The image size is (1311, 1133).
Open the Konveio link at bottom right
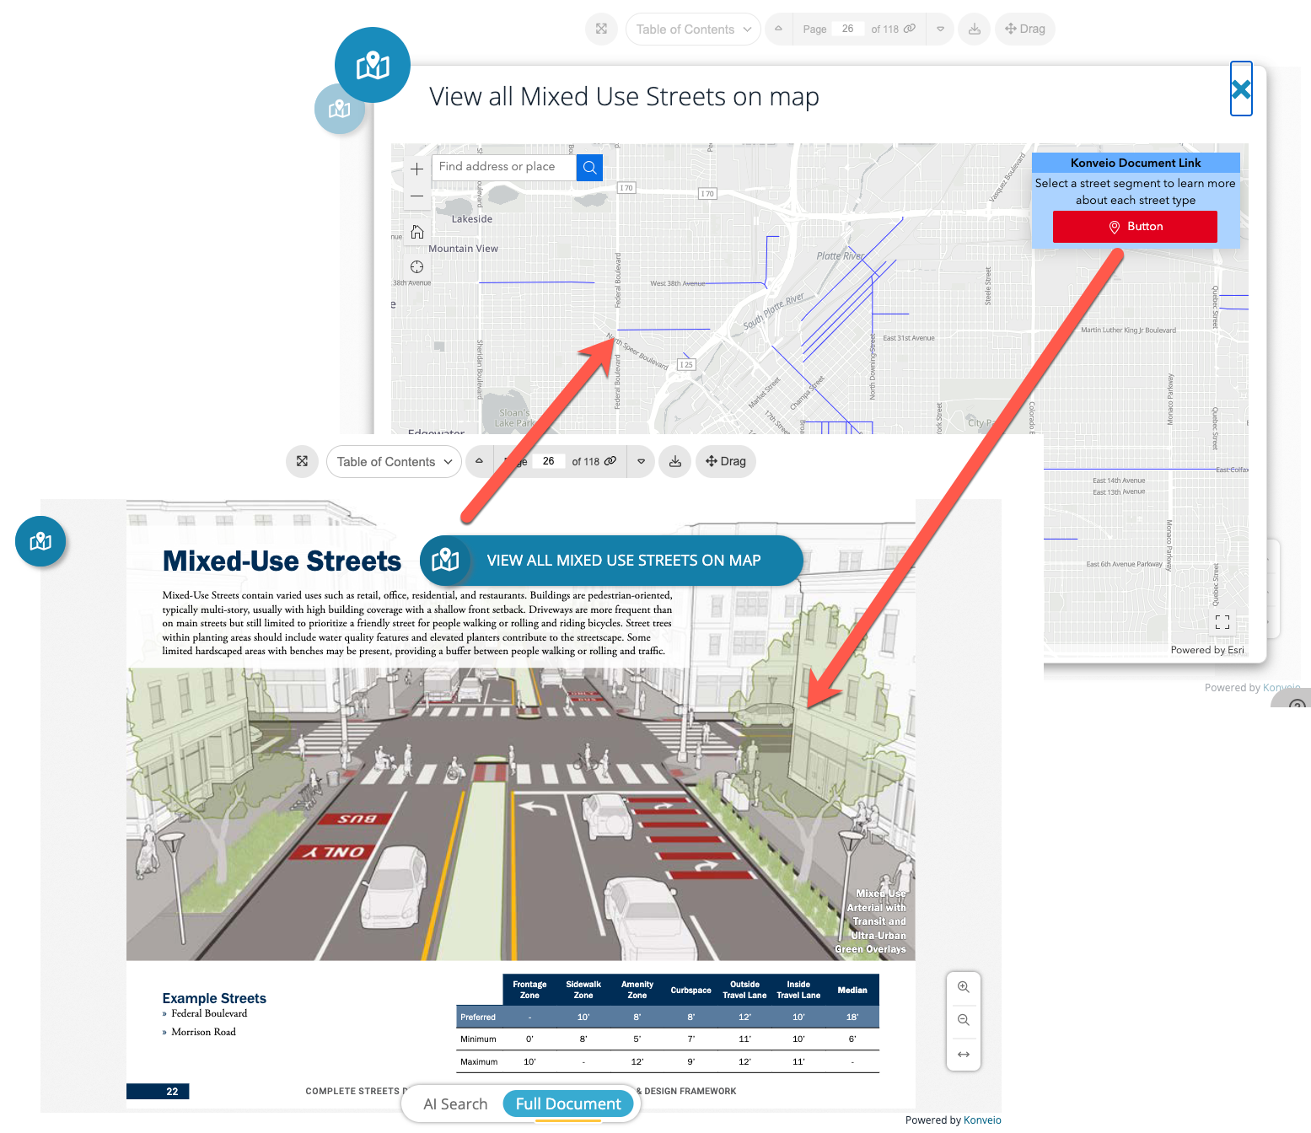pos(981,1120)
